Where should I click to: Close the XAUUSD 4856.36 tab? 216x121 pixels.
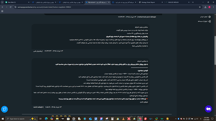(x=189, y=2)
